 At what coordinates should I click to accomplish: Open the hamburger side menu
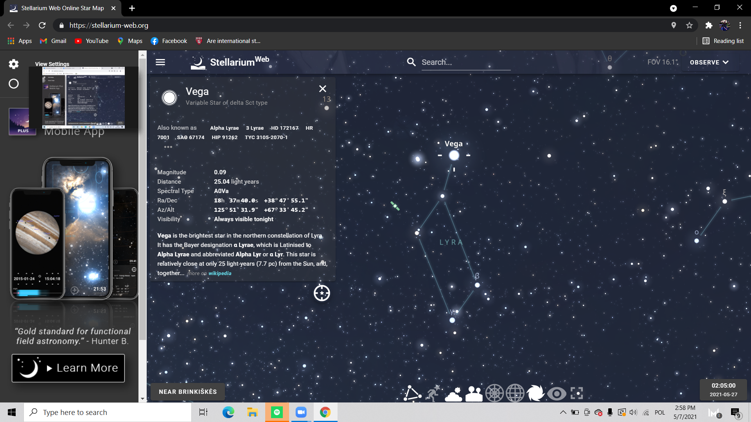click(x=160, y=62)
